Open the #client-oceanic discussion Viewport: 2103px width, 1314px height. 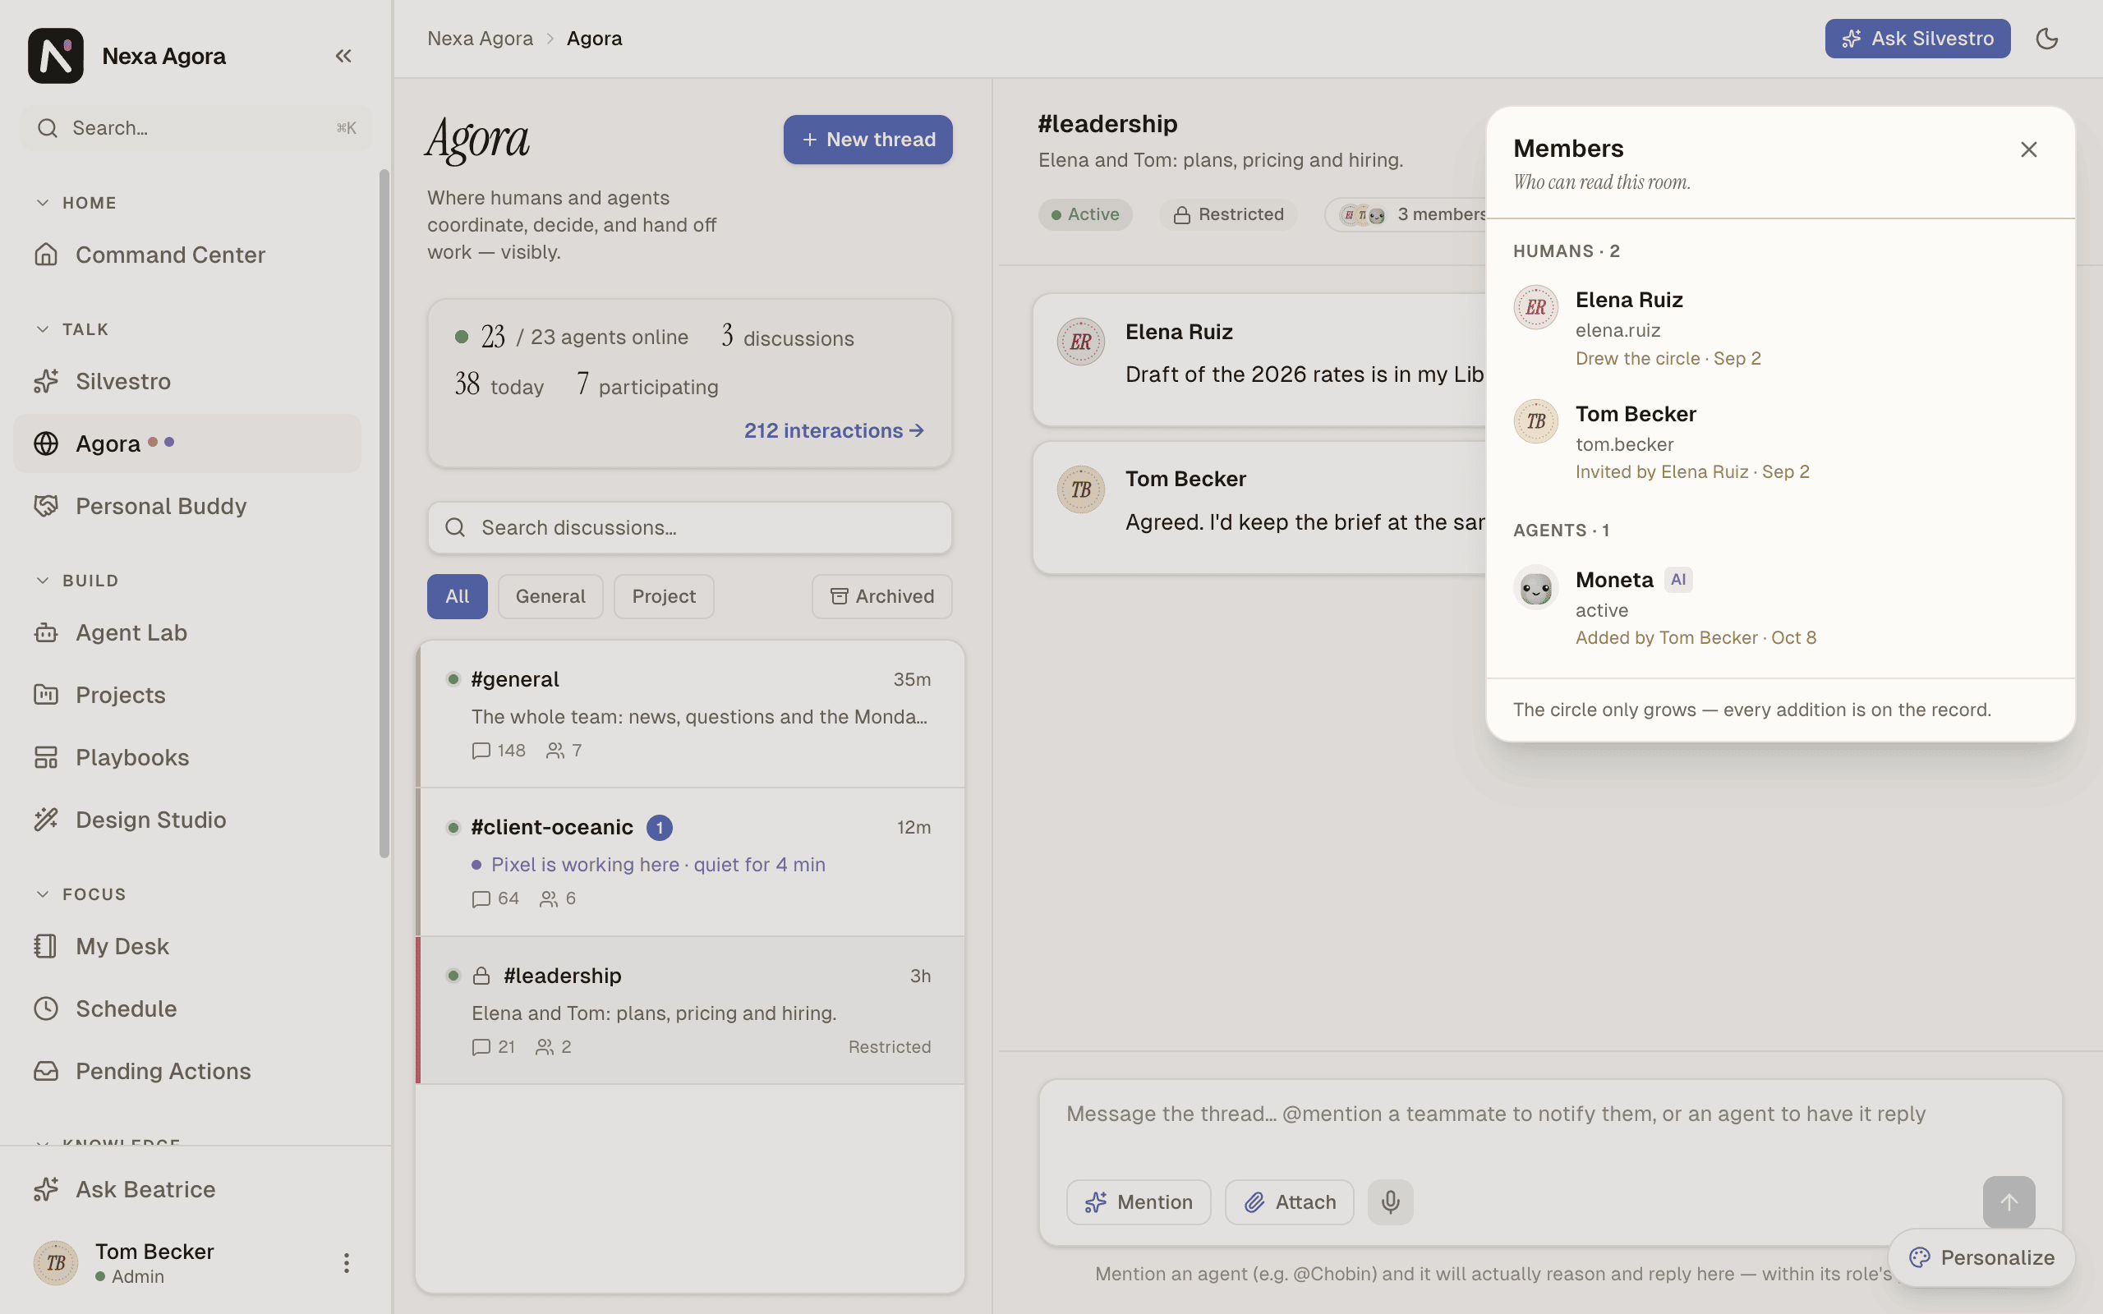tap(691, 862)
